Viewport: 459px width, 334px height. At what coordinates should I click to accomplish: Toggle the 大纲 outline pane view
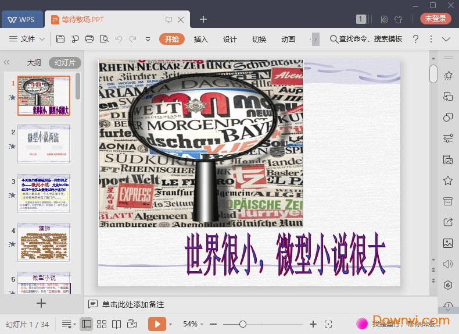34,62
